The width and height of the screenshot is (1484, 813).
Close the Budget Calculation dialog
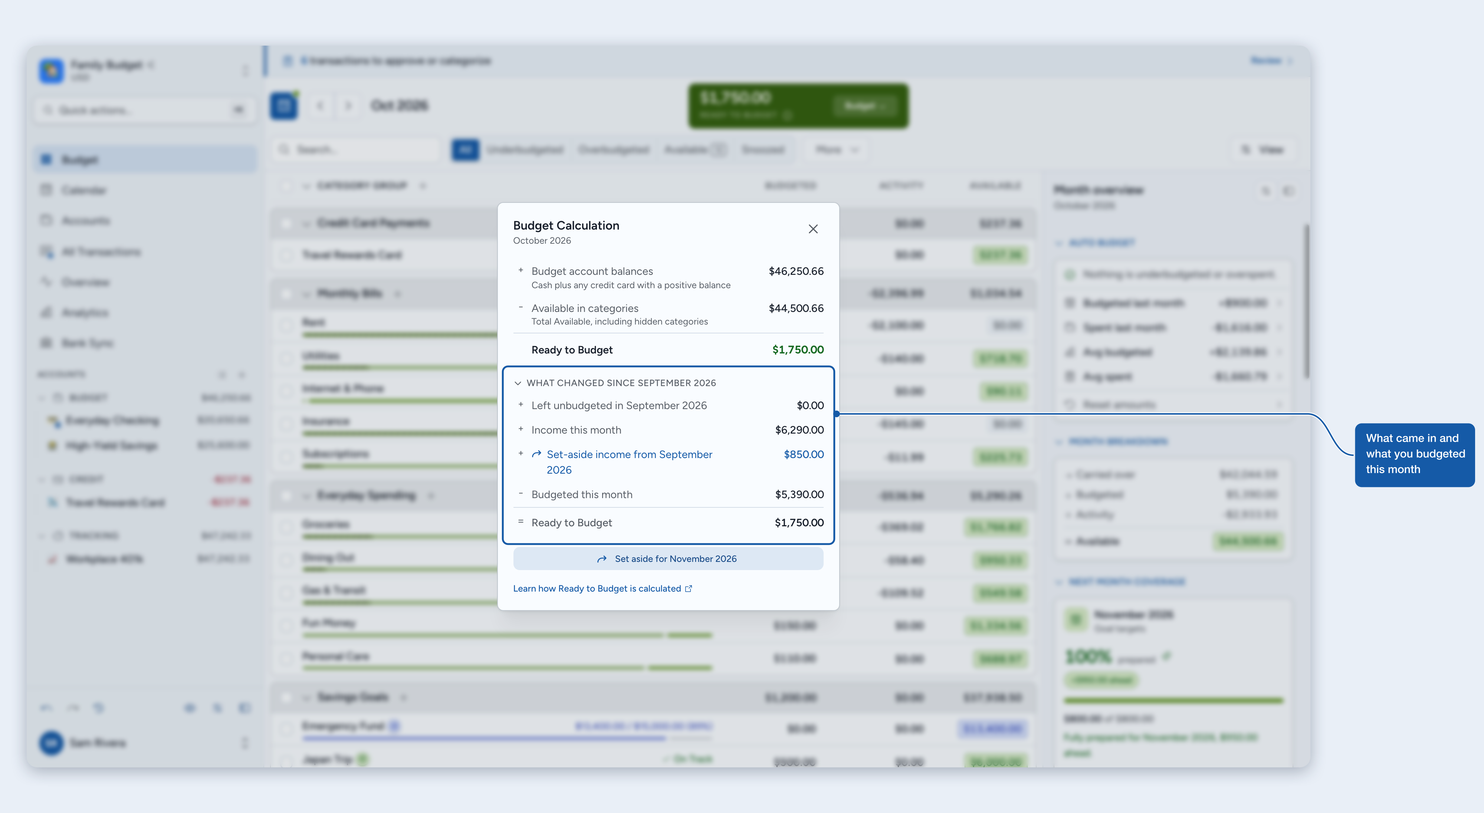pos(813,229)
